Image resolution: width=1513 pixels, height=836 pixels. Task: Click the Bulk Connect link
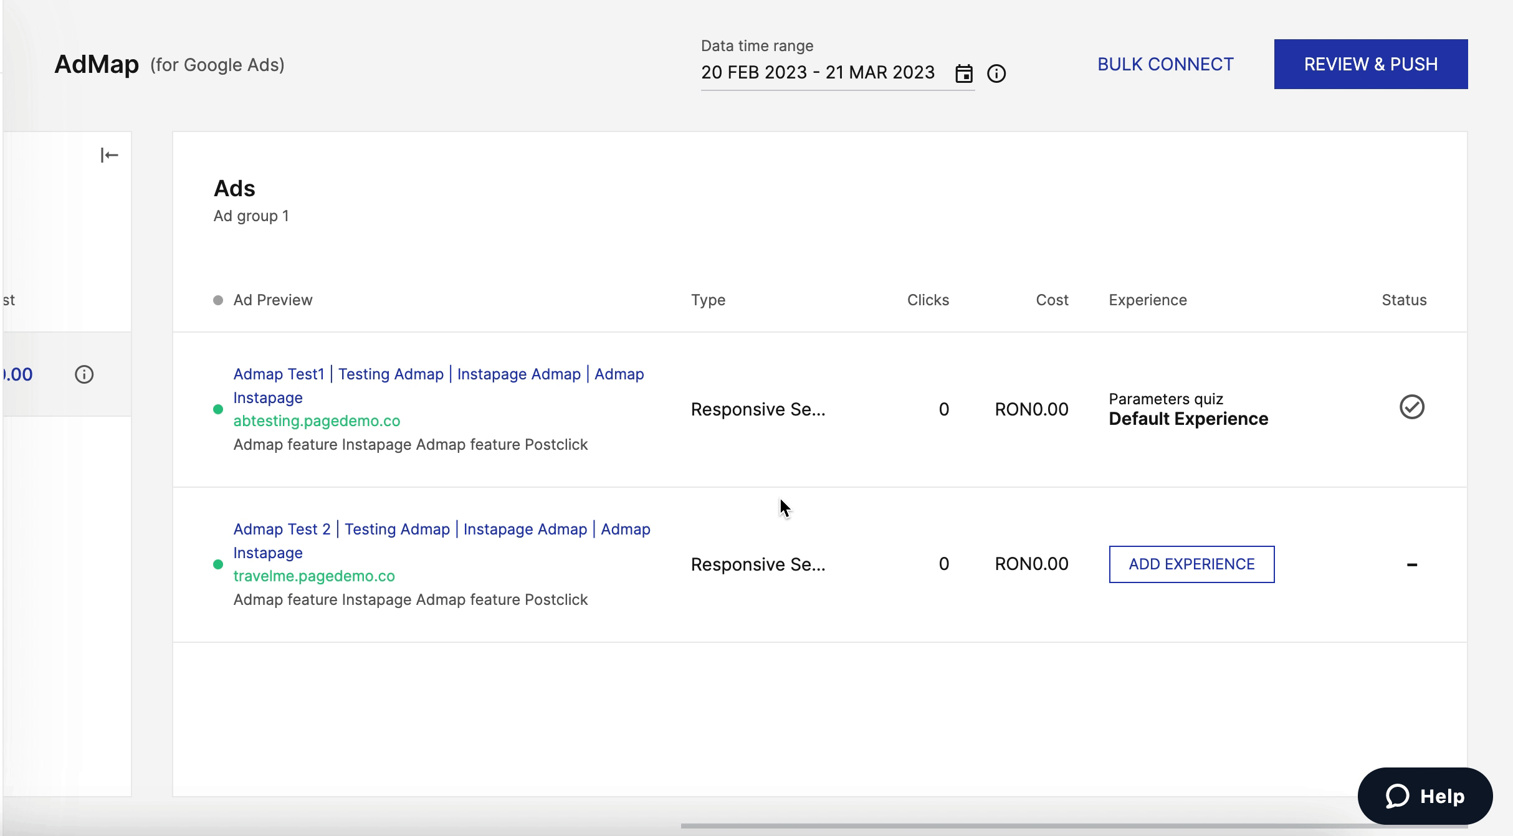tap(1165, 64)
